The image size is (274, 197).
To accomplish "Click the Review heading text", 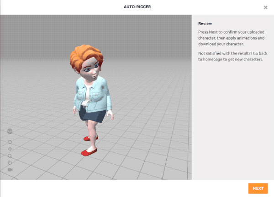I will (x=205, y=24).
